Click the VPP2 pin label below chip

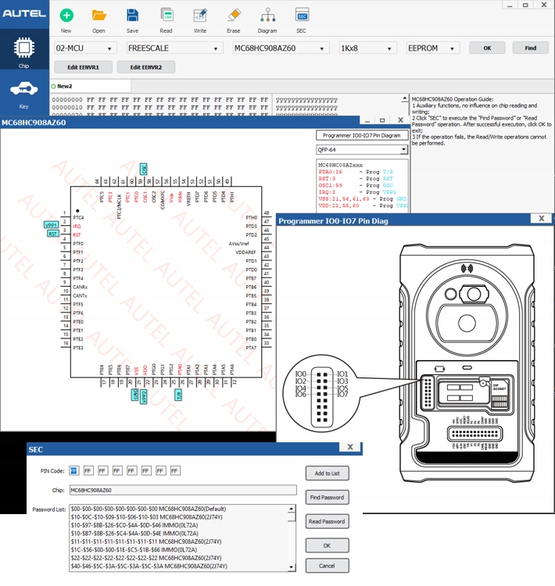tap(143, 396)
